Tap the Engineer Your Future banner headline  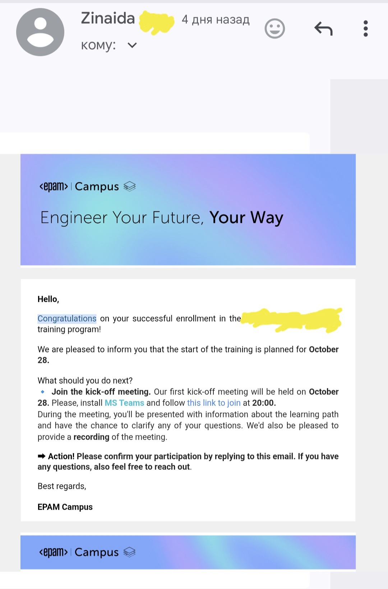point(162,218)
